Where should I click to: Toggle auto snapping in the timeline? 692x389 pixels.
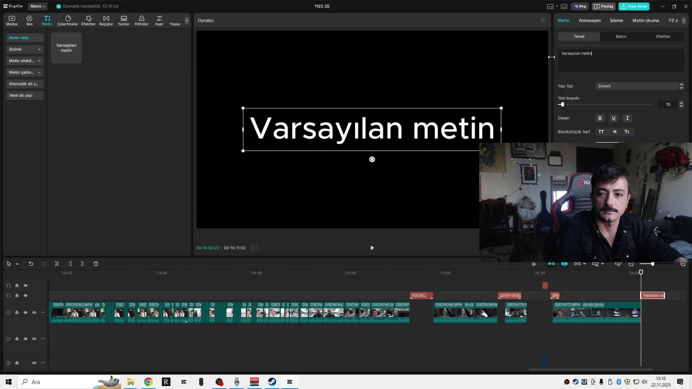[x=564, y=264]
